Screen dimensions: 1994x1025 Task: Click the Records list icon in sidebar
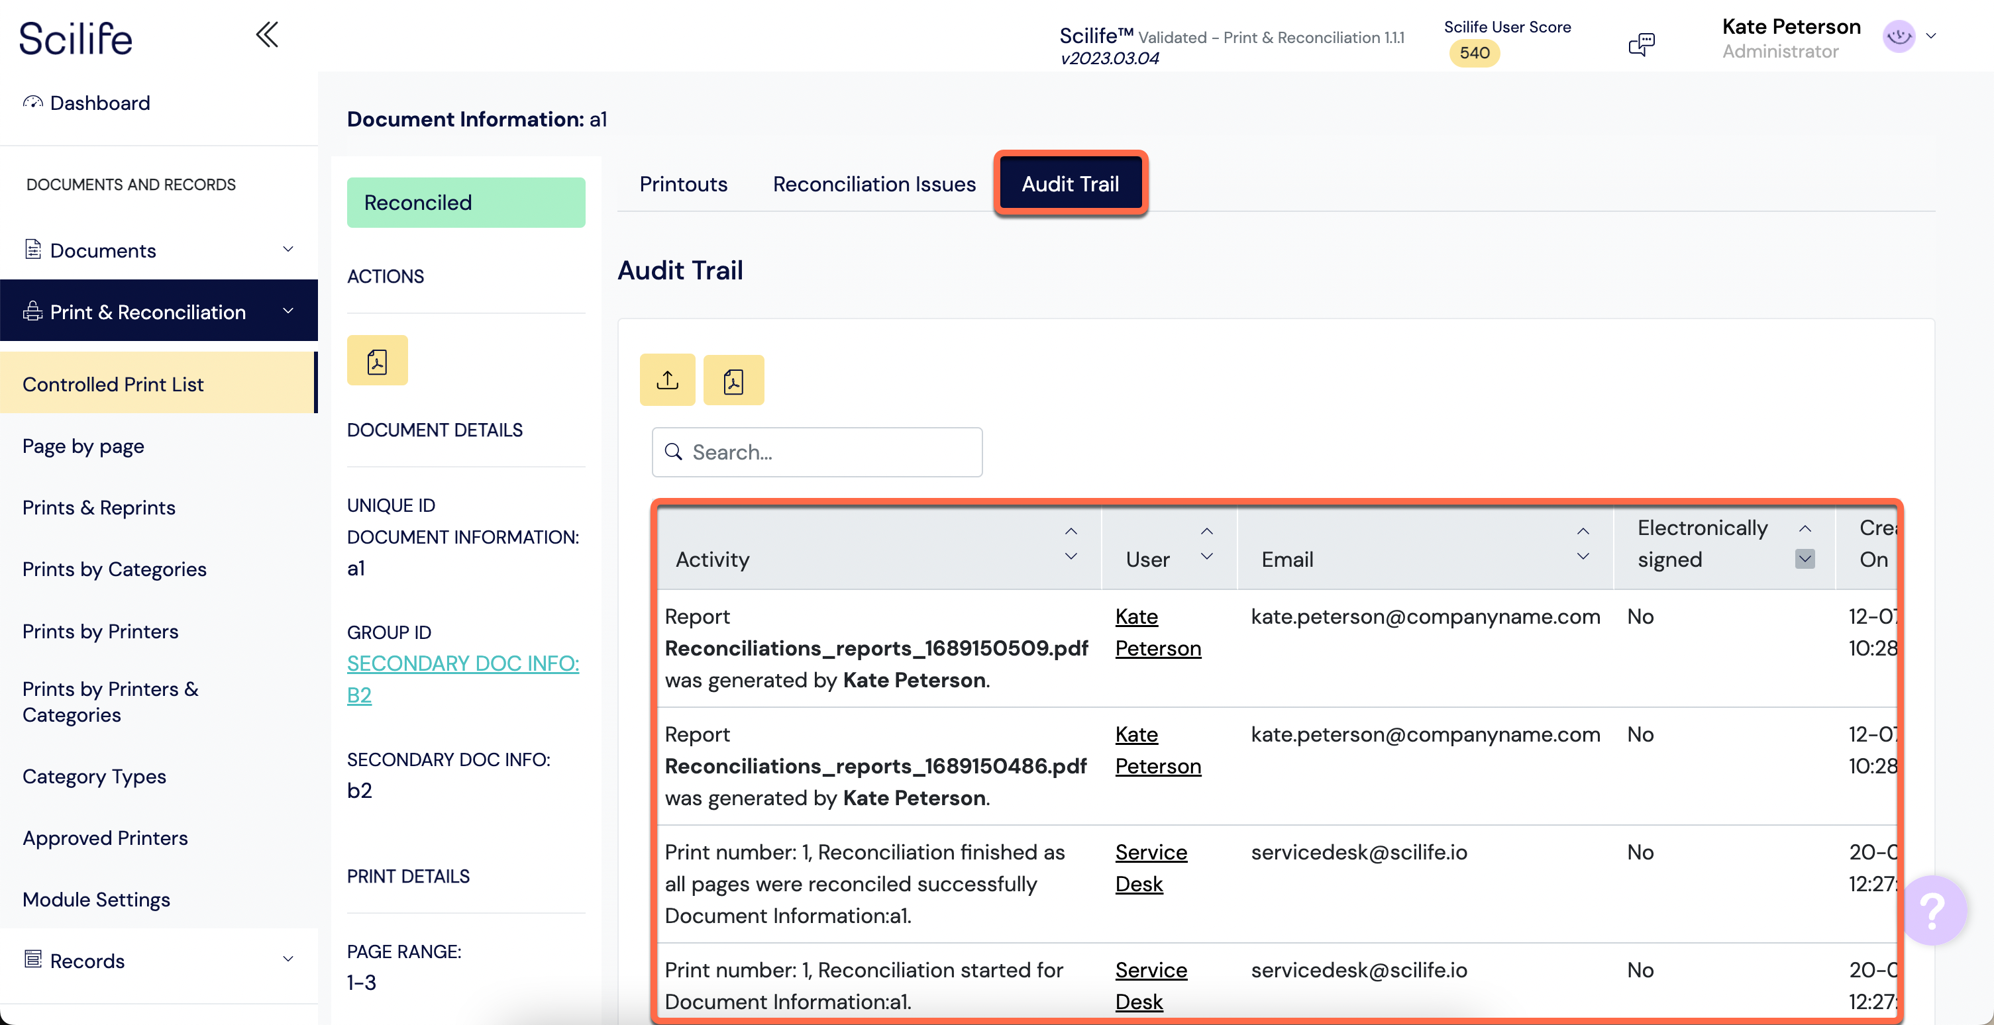point(32,959)
